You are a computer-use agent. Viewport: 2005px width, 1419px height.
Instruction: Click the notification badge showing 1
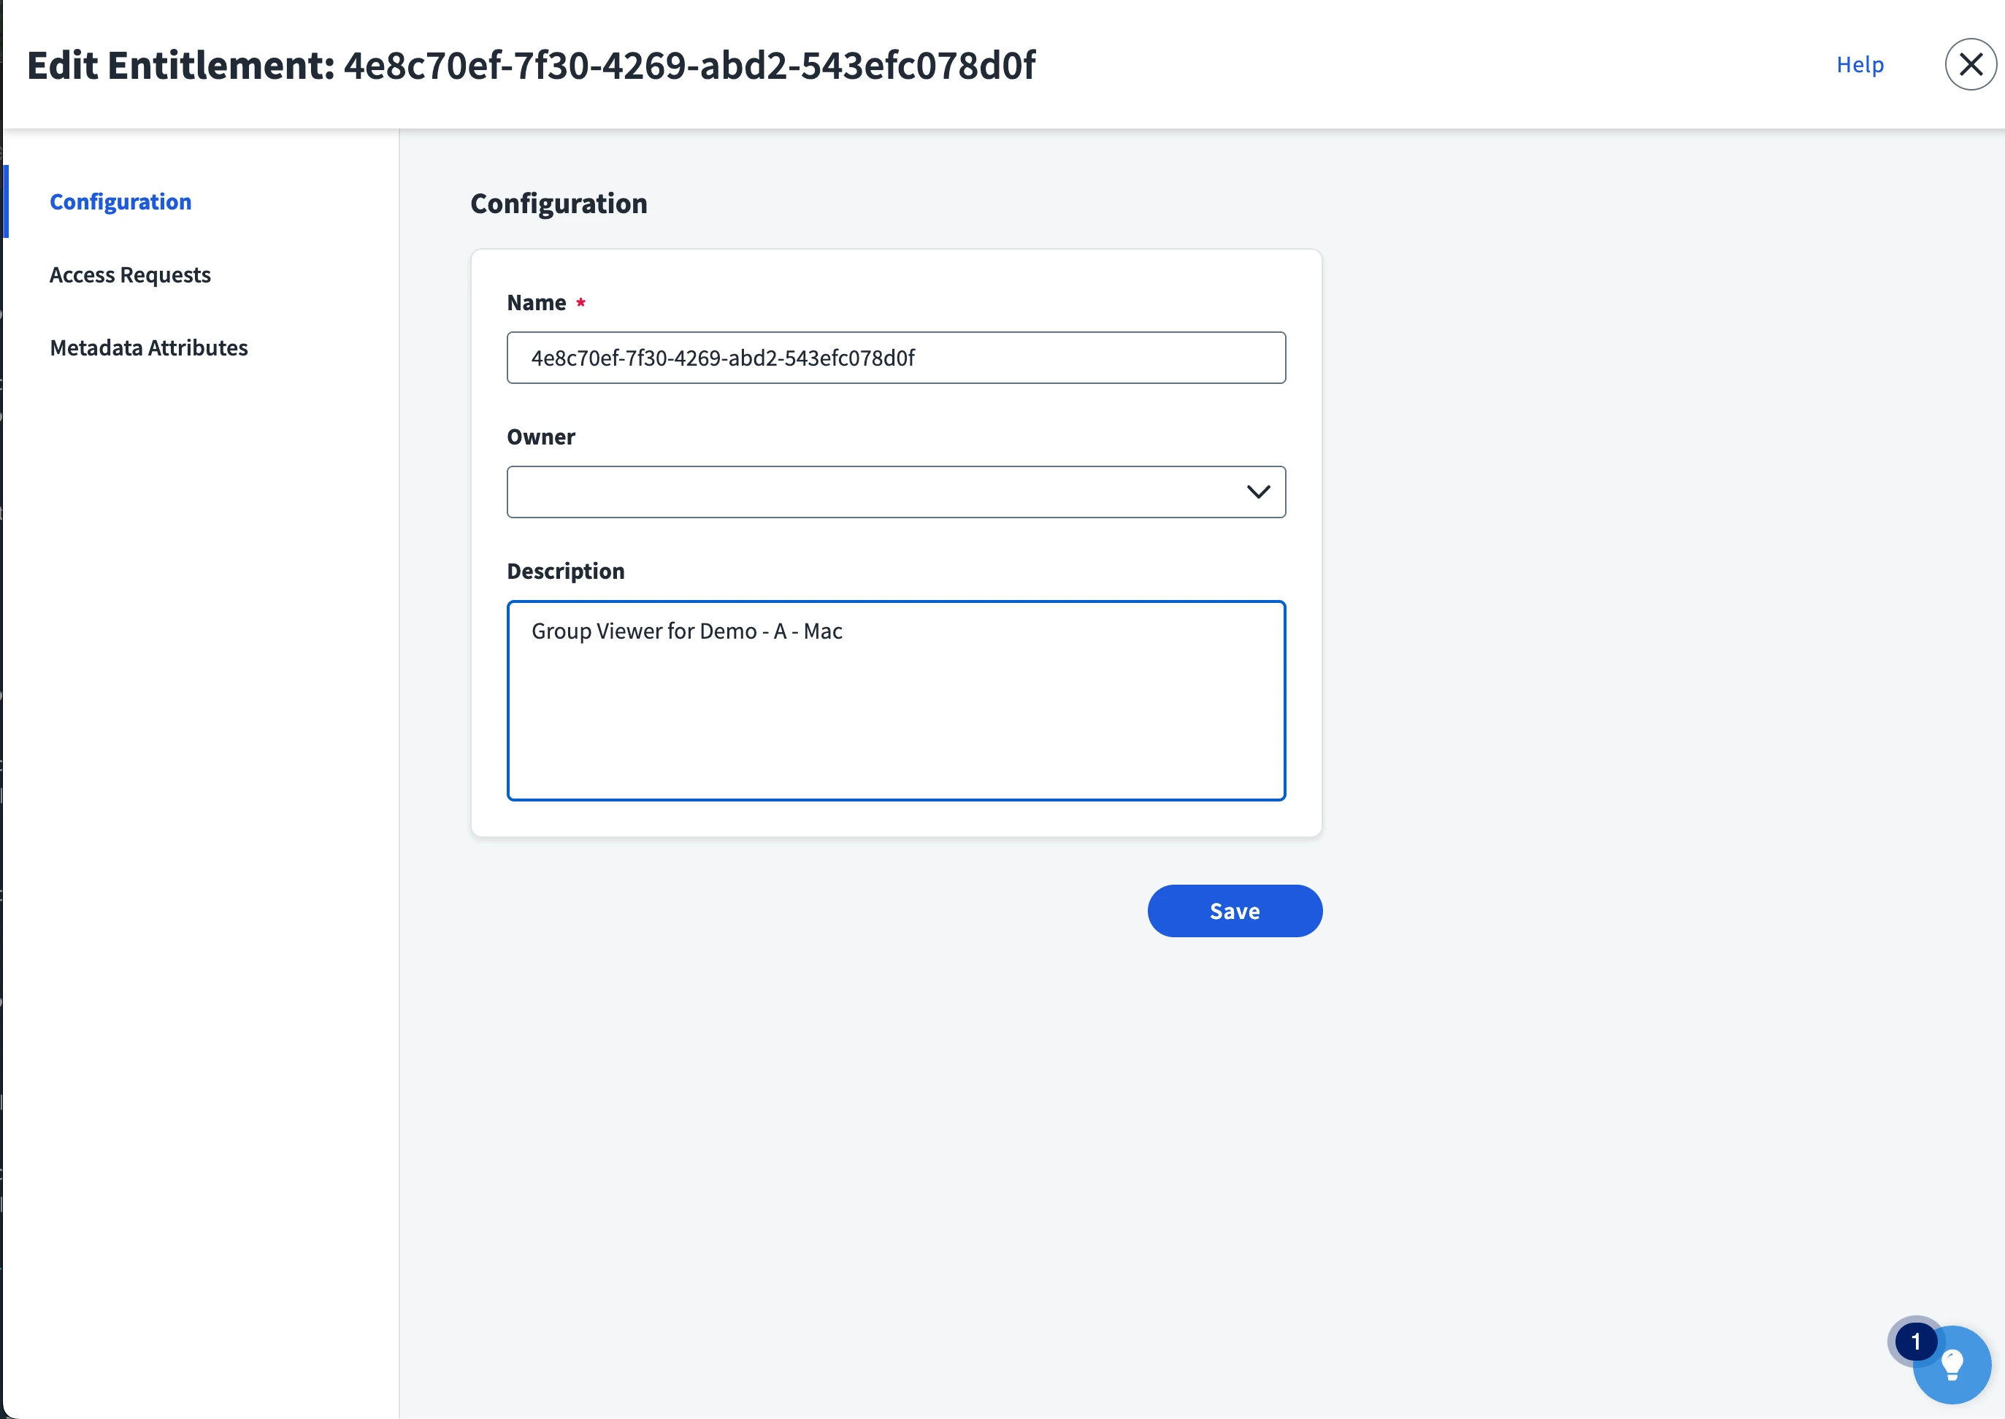click(1915, 1341)
